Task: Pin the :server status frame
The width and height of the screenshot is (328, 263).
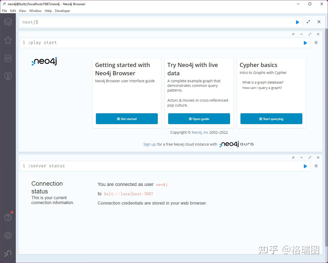Action: [x=293, y=157]
